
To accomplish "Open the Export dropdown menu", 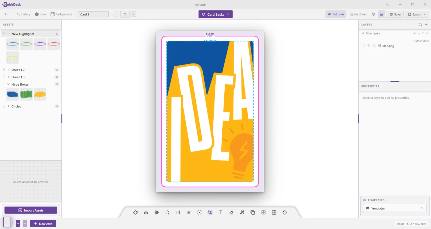I will (417, 14).
